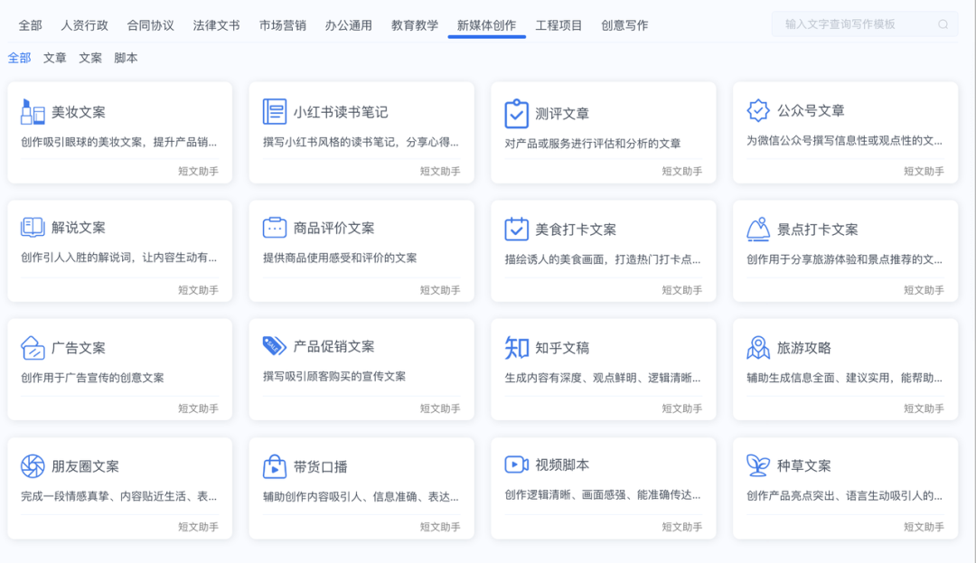This screenshot has width=976, height=563.
Task: Click the map pin icon on 旅游攻略 card
Action: point(757,348)
